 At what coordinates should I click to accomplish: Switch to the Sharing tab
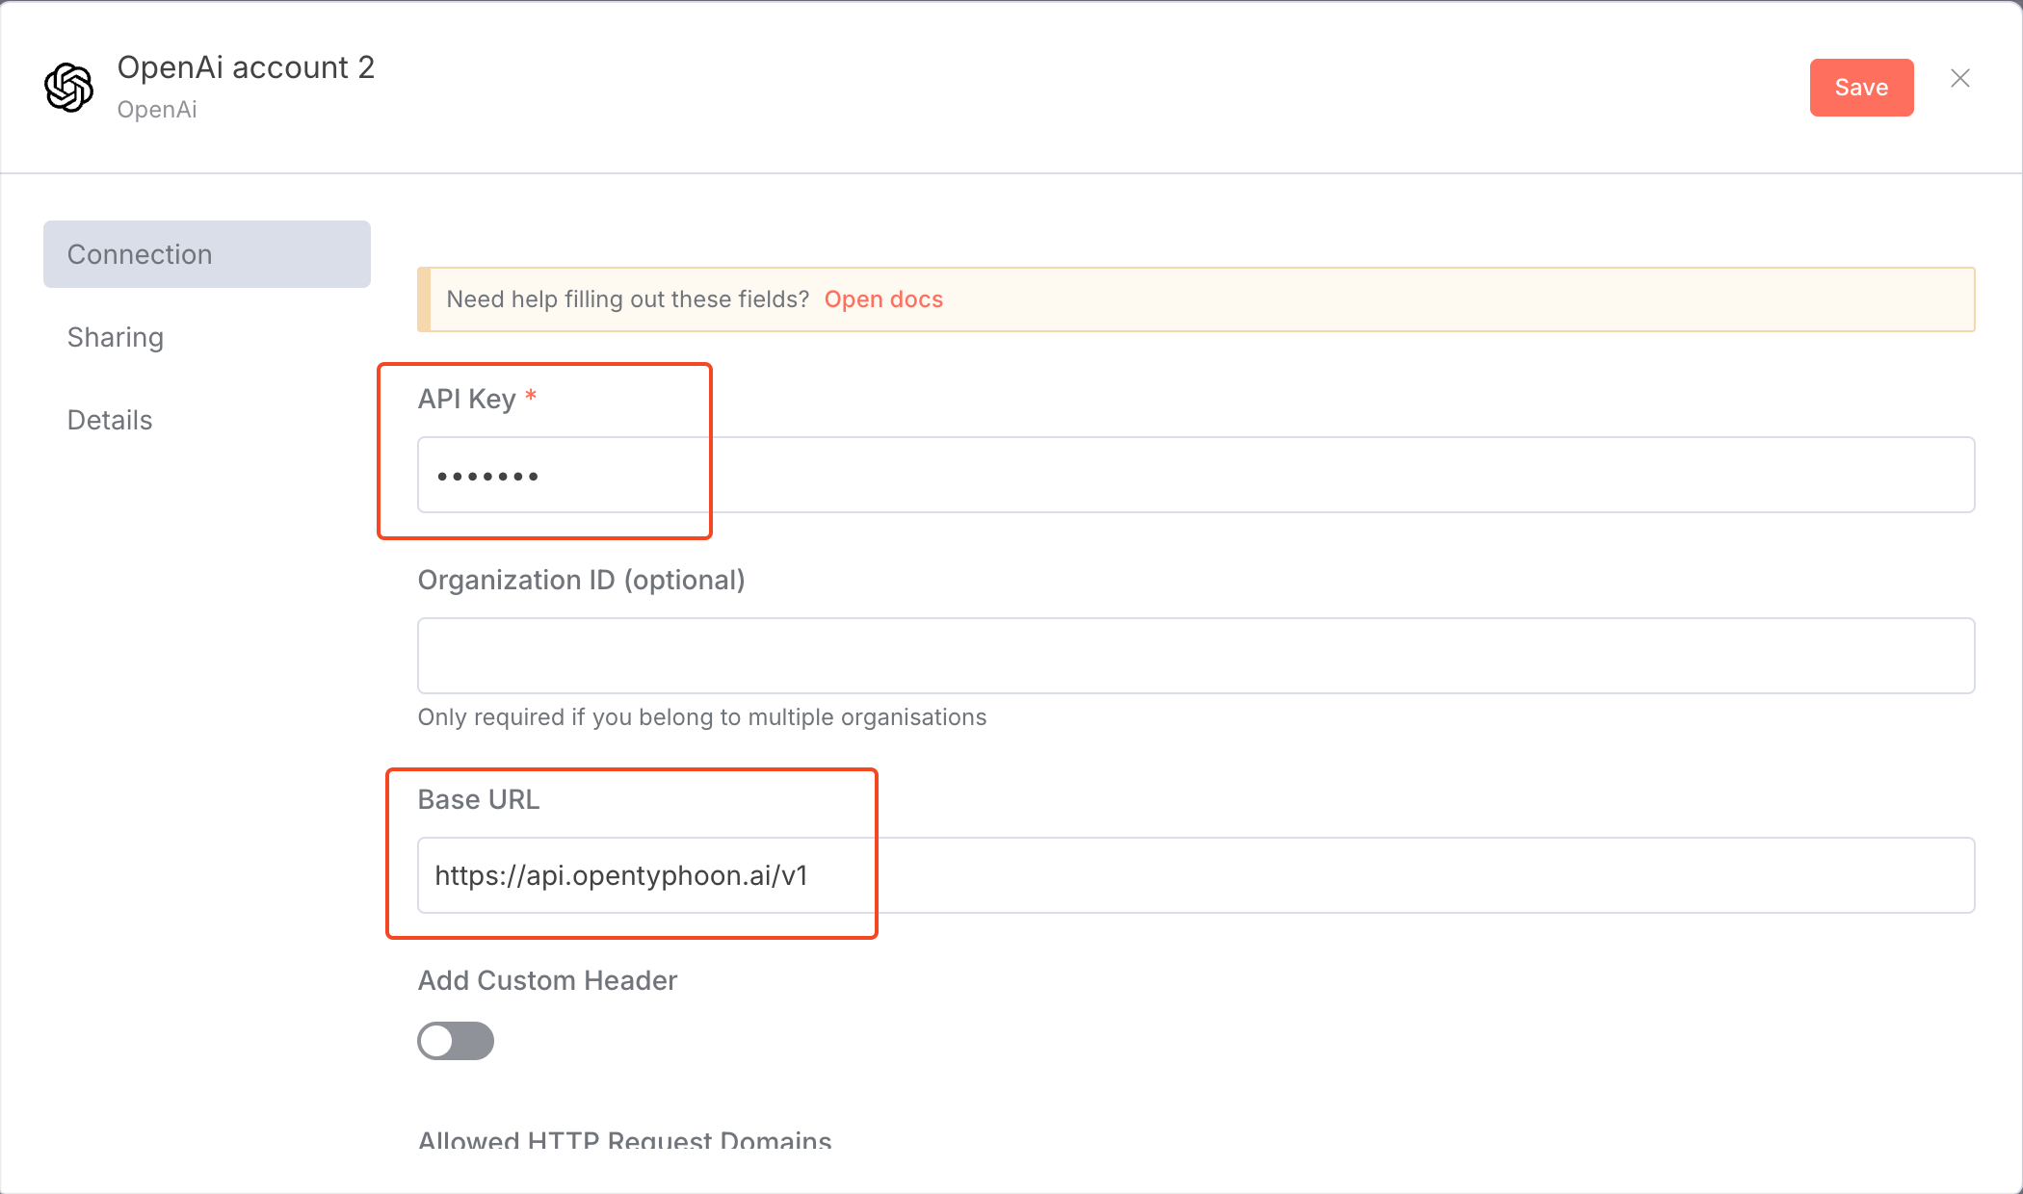click(x=116, y=337)
